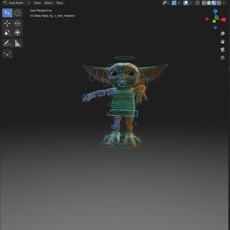Switch perspective/orthographic with the grid icon
This screenshot has height=230, width=230.
coord(222,58)
